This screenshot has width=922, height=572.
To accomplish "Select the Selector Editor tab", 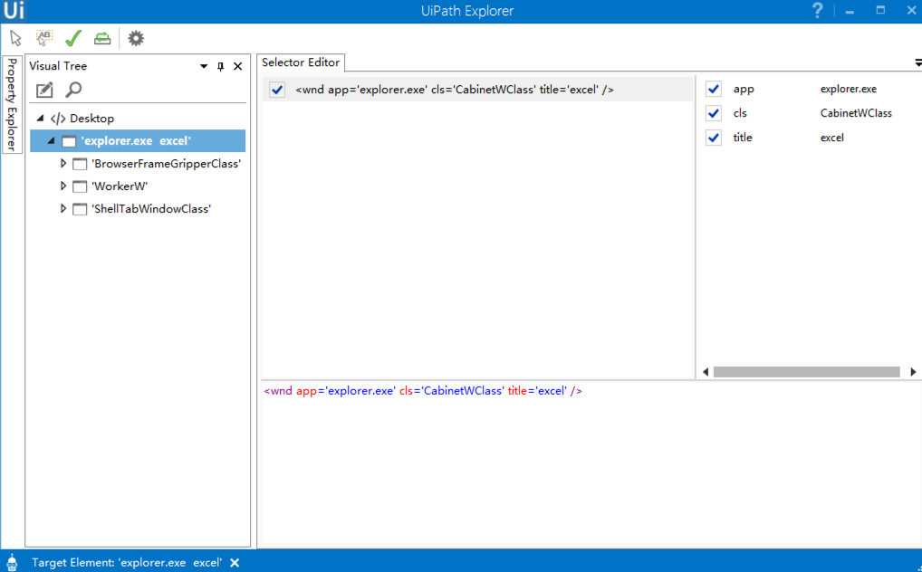I will [301, 62].
